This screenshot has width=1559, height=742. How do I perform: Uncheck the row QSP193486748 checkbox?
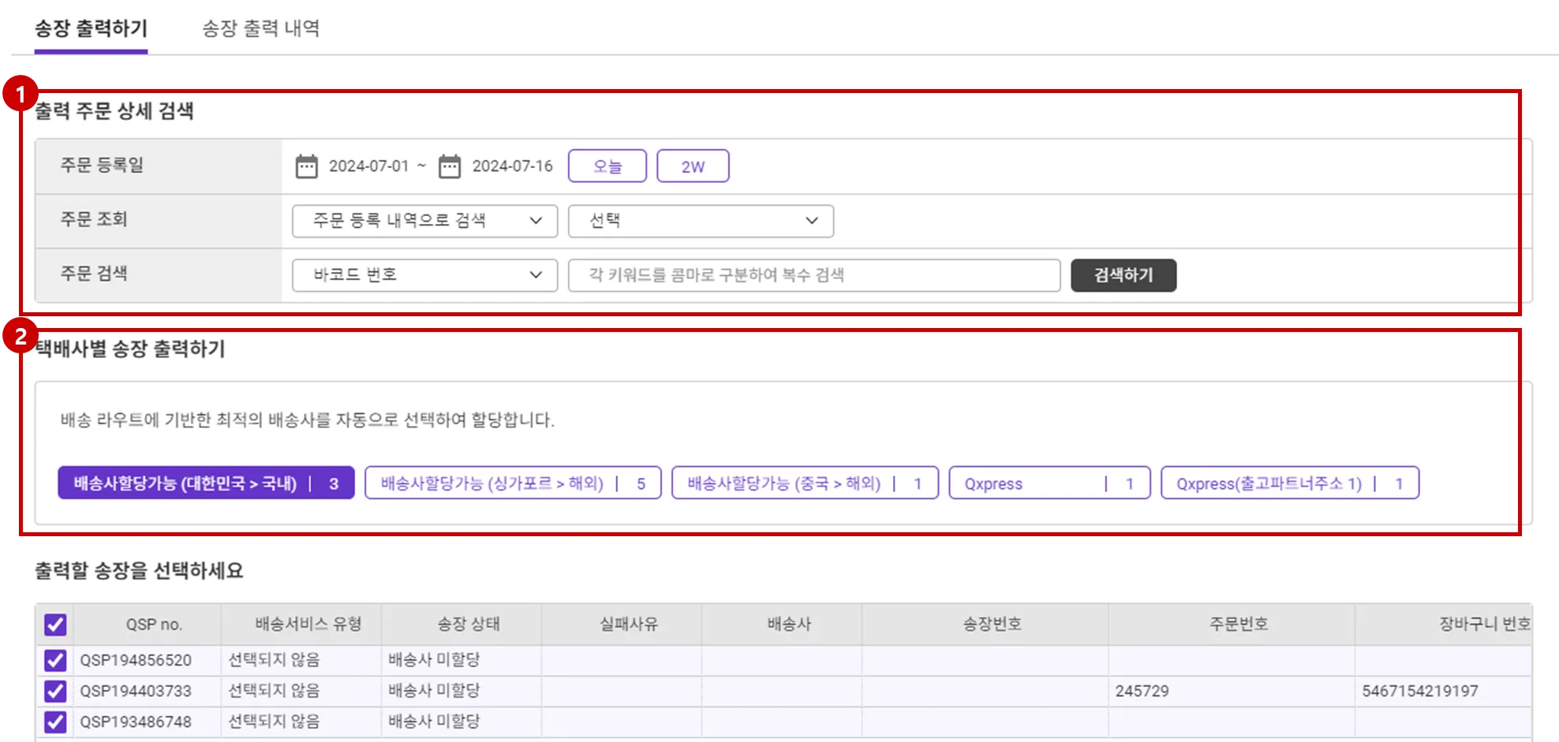click(55, 721)
